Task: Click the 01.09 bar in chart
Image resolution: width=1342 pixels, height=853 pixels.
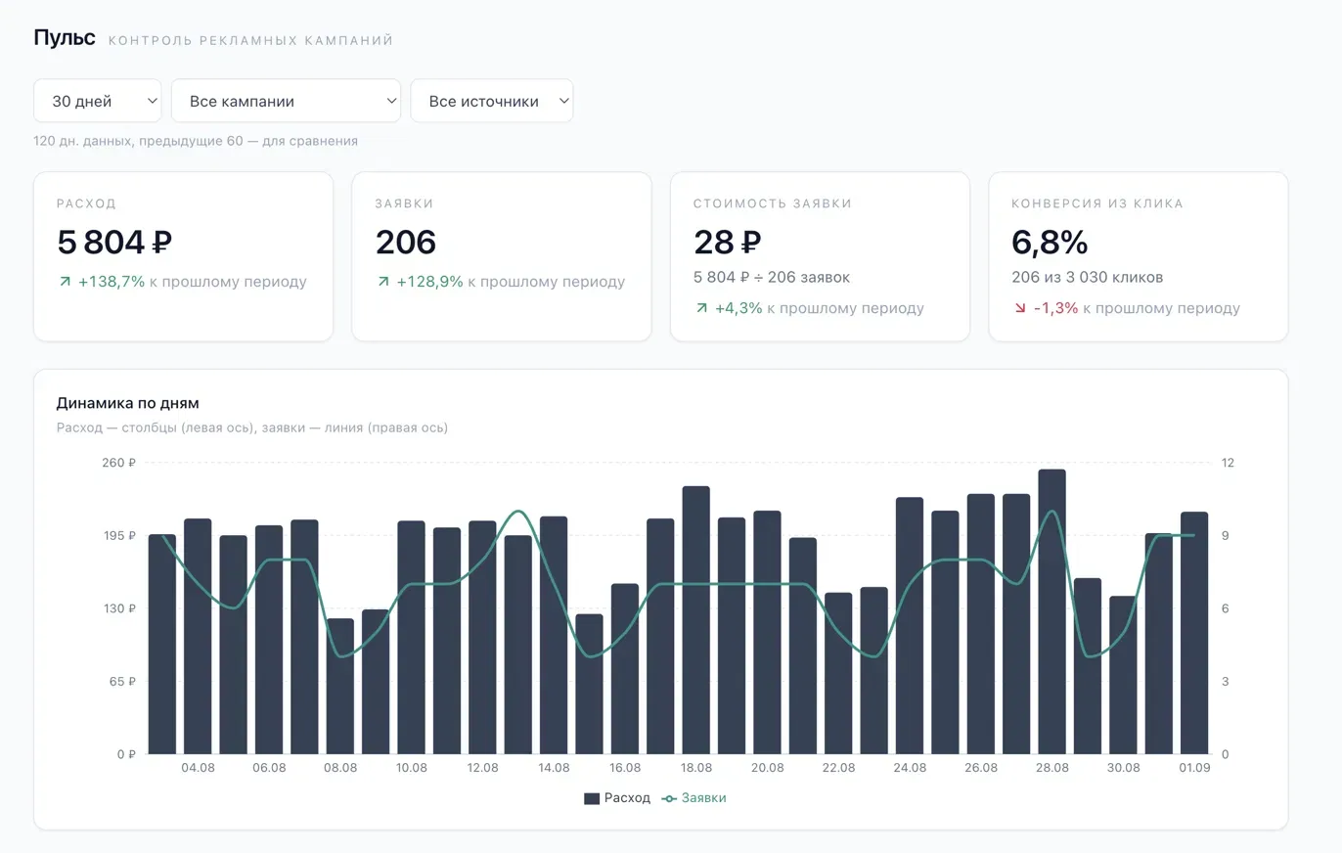Action: click(1194, 633)
